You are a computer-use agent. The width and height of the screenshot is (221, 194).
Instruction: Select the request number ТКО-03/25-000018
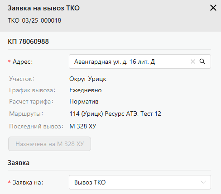tap(34, 20)
